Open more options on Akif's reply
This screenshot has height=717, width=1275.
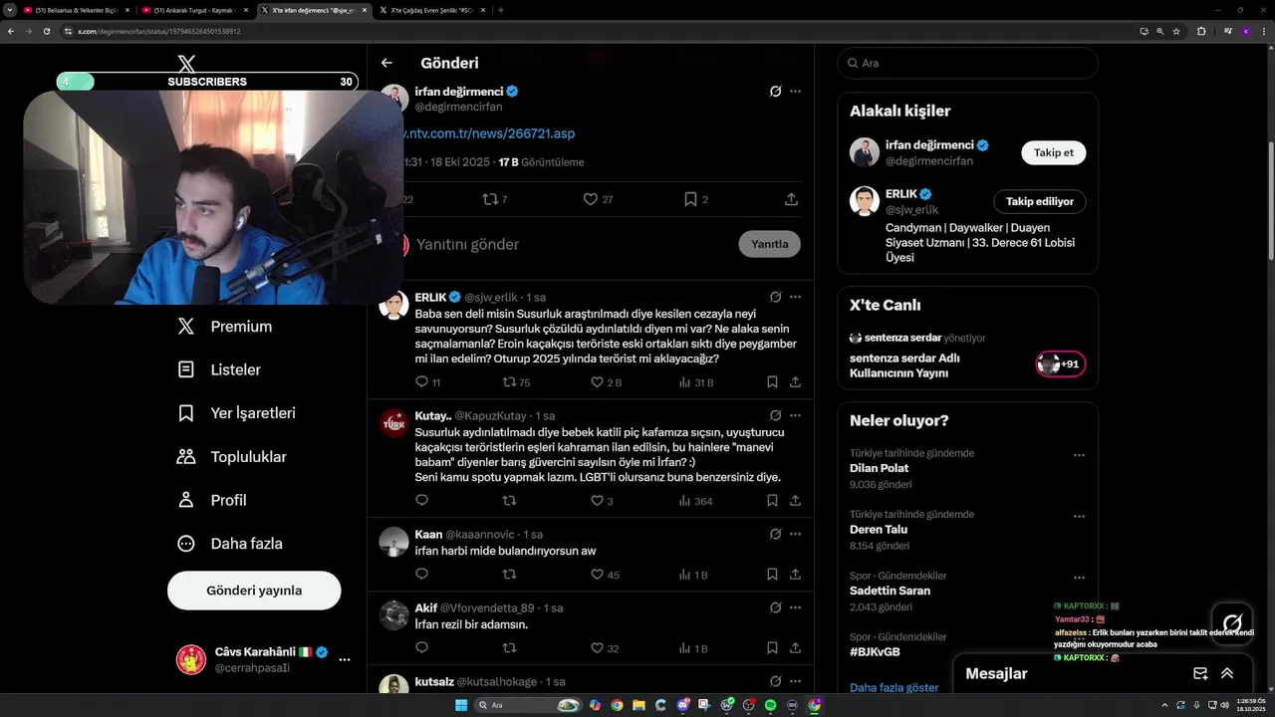click(x=795, y=607)
